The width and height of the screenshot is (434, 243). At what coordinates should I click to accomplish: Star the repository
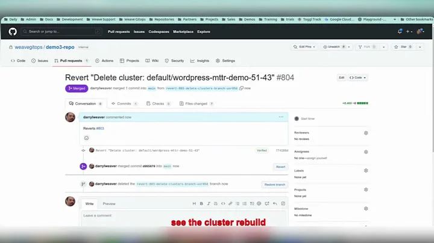point(403,47)
